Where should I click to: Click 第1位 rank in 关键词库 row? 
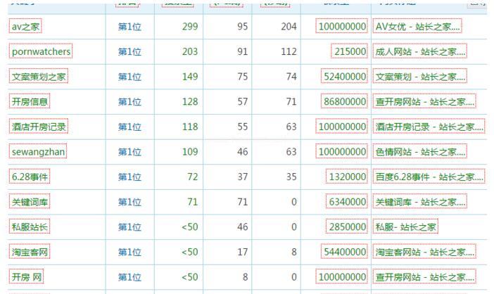pos(129,202)
